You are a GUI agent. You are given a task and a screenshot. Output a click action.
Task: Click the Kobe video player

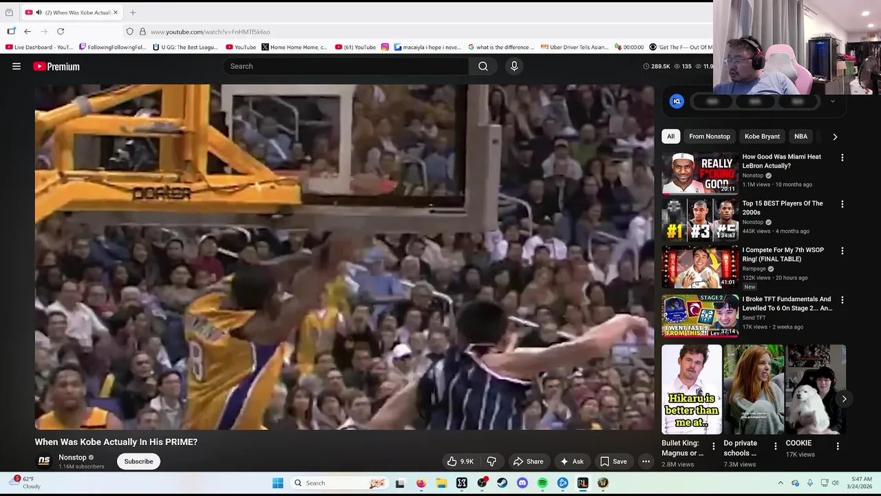click(344, 257)
